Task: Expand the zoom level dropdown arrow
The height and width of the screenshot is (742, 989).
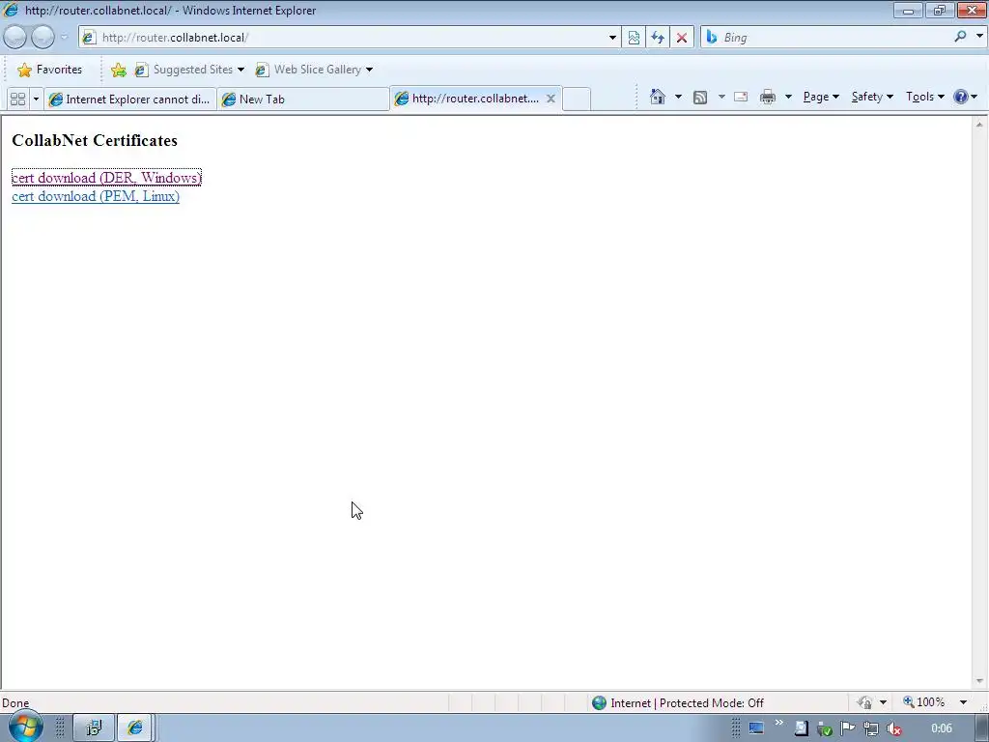Action: click(x=963, y=702)
